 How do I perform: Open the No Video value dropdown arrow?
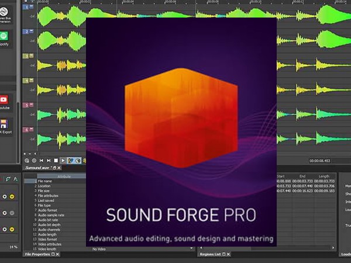point(191,248)
